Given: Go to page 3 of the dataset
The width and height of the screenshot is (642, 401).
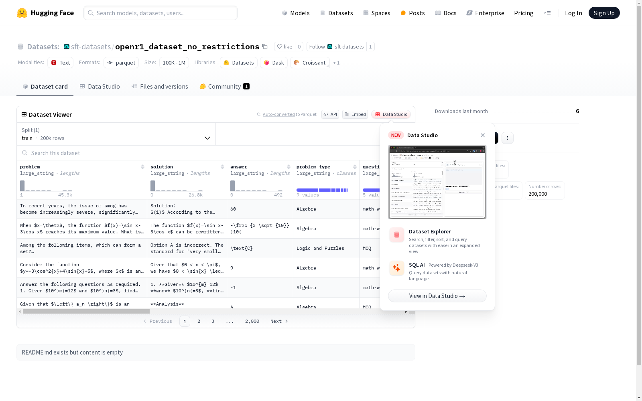Looking at the screenshot, I should (x=213, y=321).
